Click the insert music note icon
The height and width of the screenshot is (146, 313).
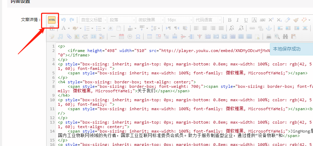coord(60,36)
